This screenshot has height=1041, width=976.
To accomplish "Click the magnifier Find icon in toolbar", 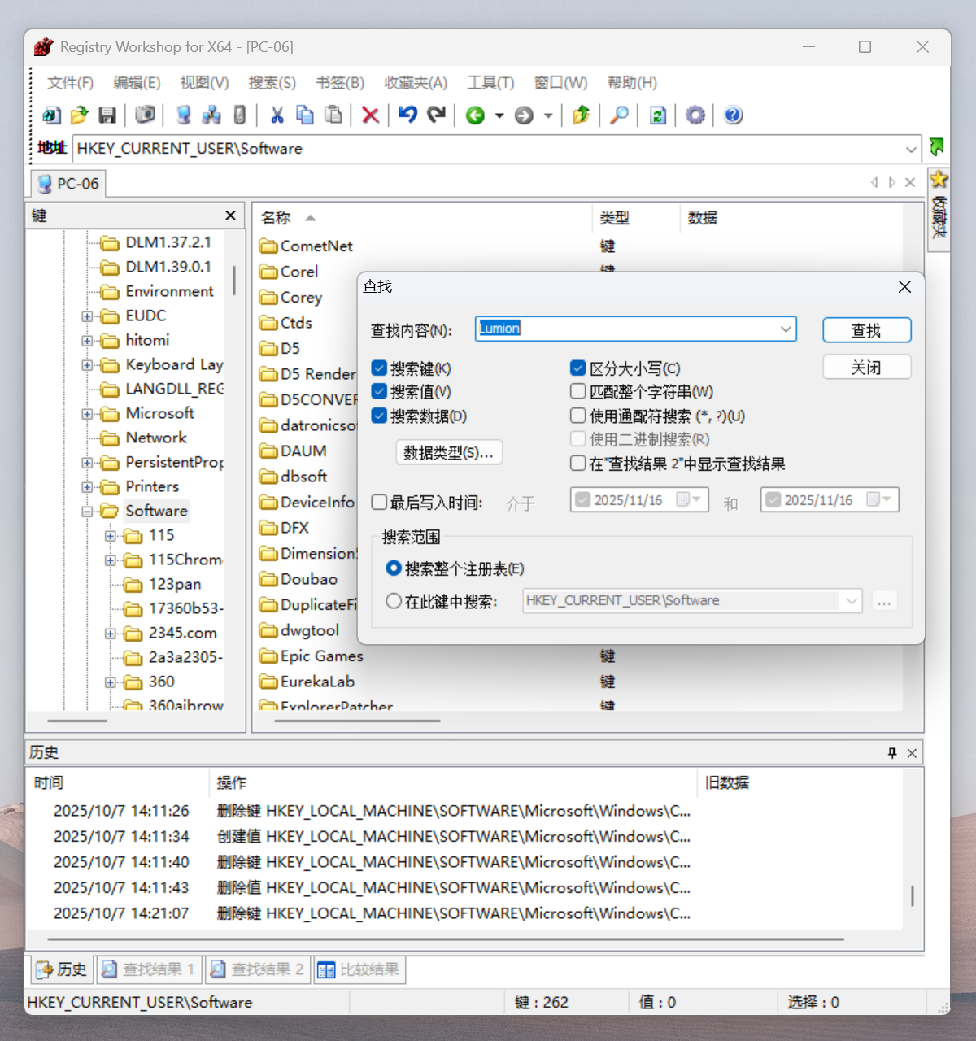I will 619,115.
